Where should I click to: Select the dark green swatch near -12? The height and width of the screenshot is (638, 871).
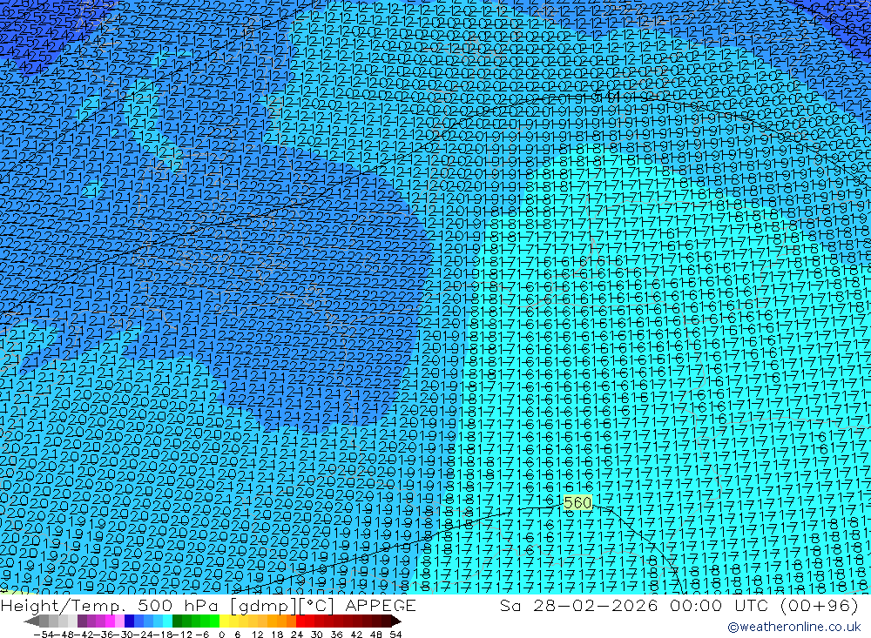(x=177, y=621)
